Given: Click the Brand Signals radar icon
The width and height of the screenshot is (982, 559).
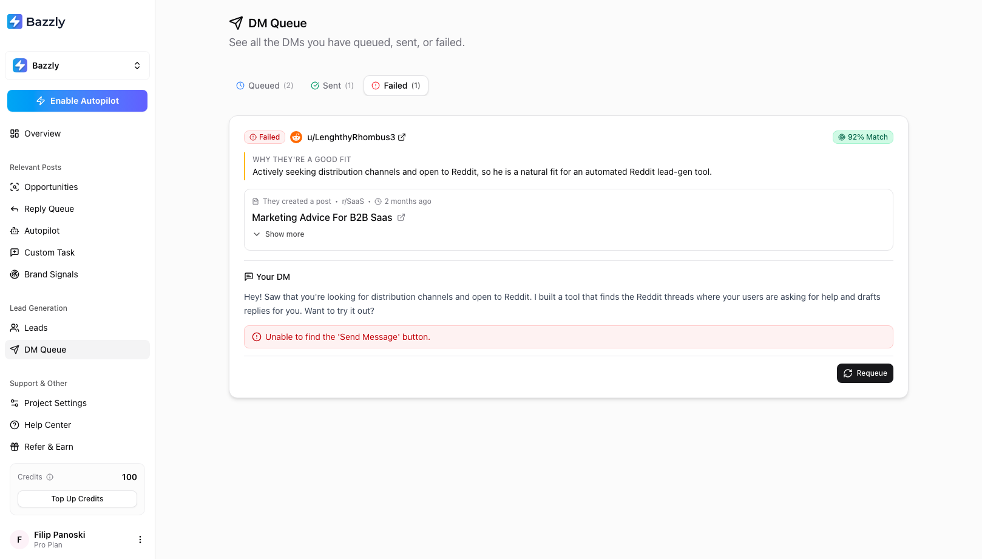Looking at the screenshot, I should pyautogui.click(x=15, y=274).
